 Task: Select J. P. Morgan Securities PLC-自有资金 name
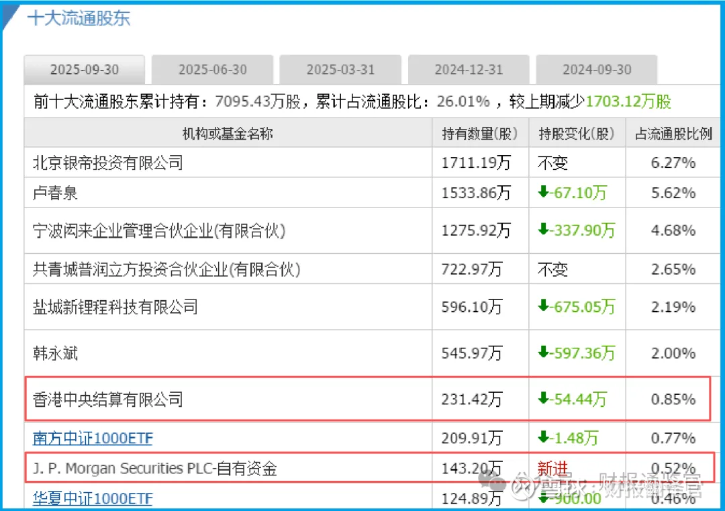point(155,469)
